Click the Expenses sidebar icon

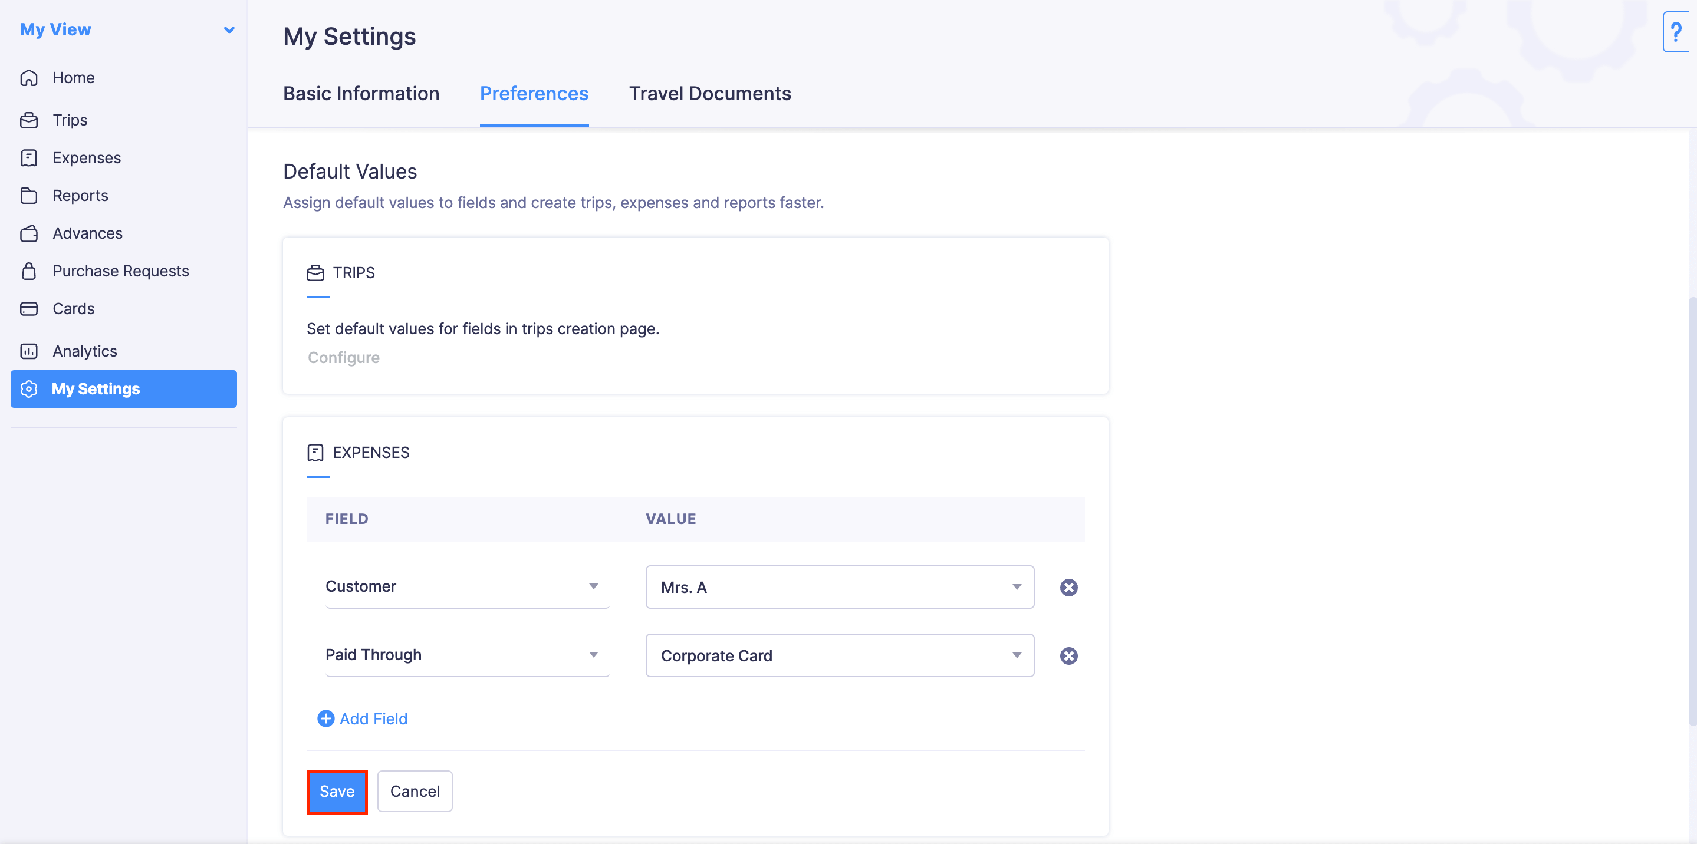point(29,157)
